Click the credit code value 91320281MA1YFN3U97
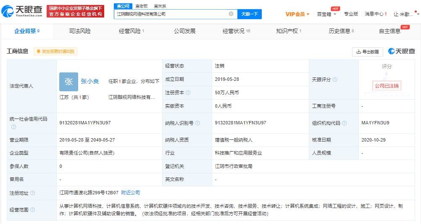Screen dimensions: 421x224 [85, 123]
